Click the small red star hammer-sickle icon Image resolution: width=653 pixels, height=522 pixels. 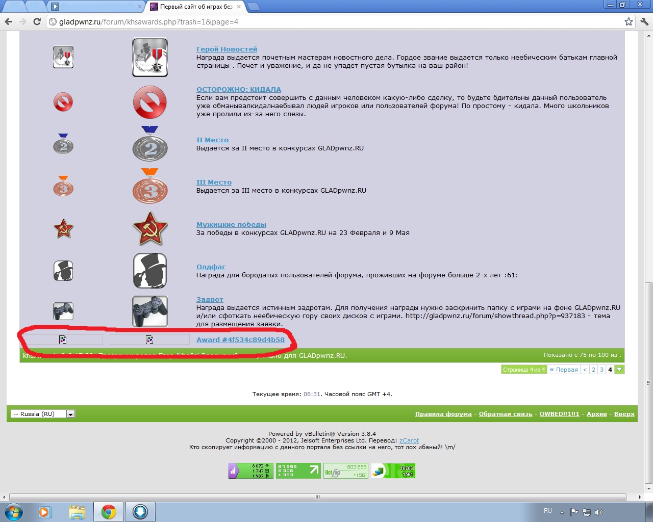click(63, 229)
